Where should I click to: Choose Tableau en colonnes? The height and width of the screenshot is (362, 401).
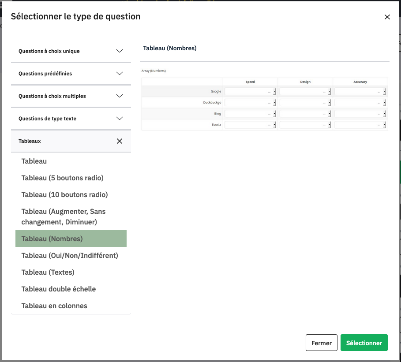pyautogui.click(x=54, y=306)
